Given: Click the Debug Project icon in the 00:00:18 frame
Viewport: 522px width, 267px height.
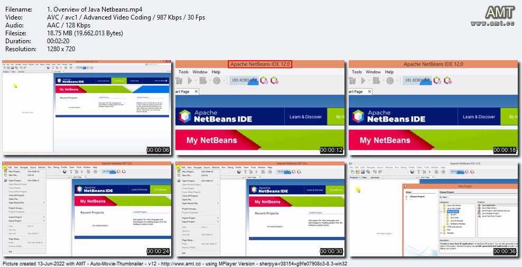Looking at the screenshot, I should 376,80.
